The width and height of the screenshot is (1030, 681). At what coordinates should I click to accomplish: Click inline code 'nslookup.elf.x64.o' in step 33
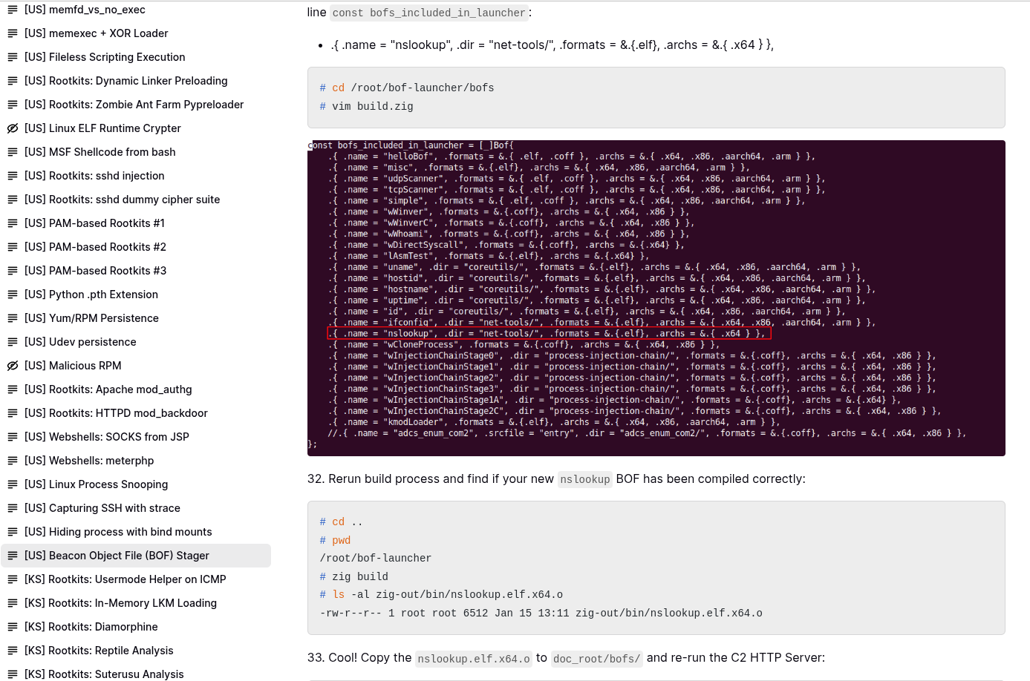click(x=474, y=658)
